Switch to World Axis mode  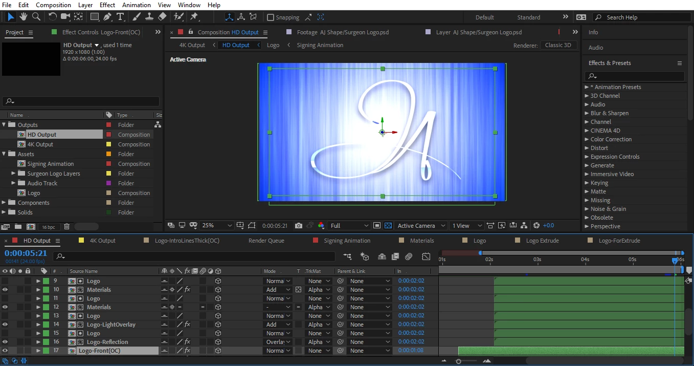point(241,17)
